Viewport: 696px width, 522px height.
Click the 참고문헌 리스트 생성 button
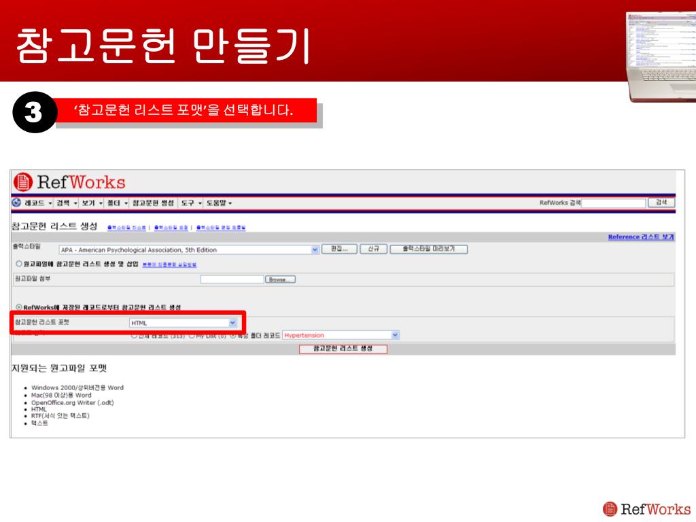click(343, 349)
